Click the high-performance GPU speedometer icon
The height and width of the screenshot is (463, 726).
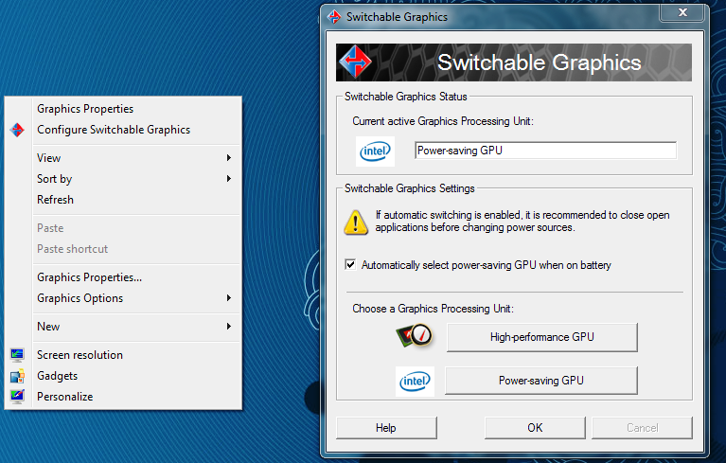coord(415,336)
